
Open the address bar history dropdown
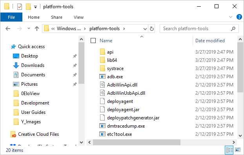click(x=145, y=29)
